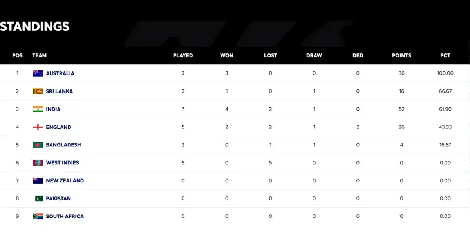Sort by the POINTS column header

click(x=401, y=55)
